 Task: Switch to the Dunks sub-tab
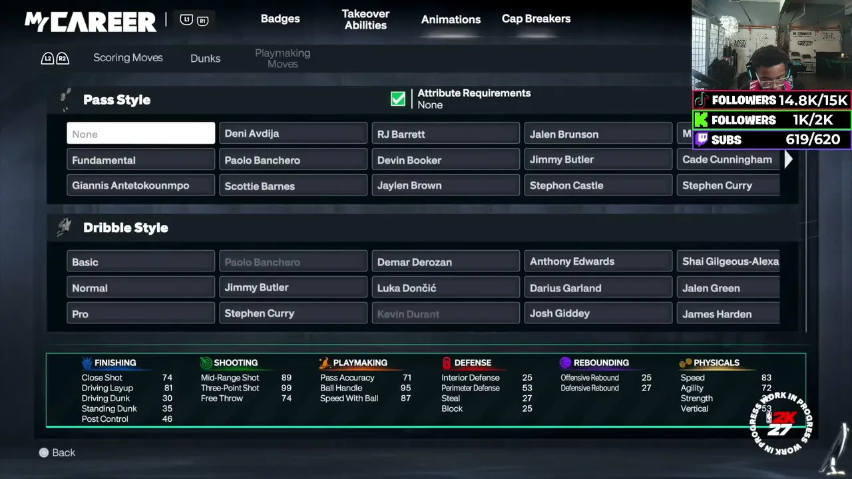point(205,59)
